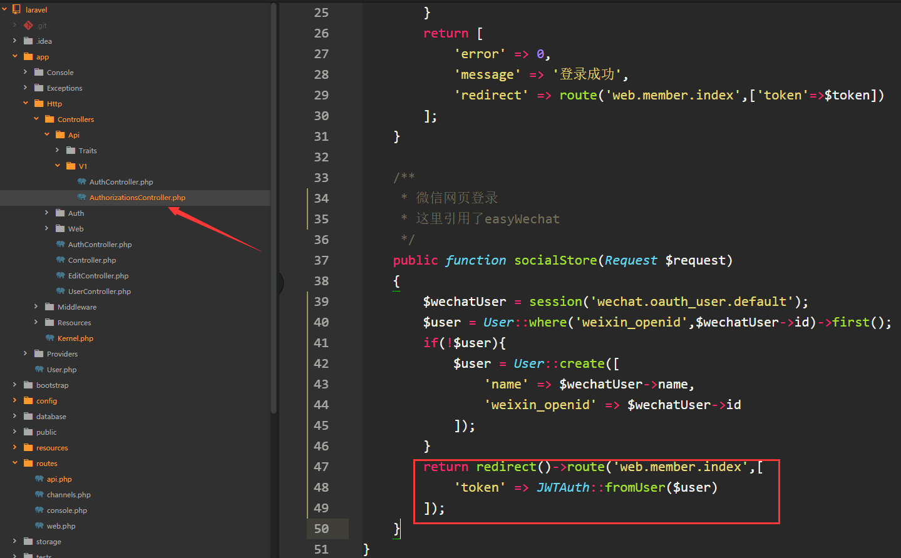Open UserController.php file
Screen dimensions: 901x558
click(100, 291)
